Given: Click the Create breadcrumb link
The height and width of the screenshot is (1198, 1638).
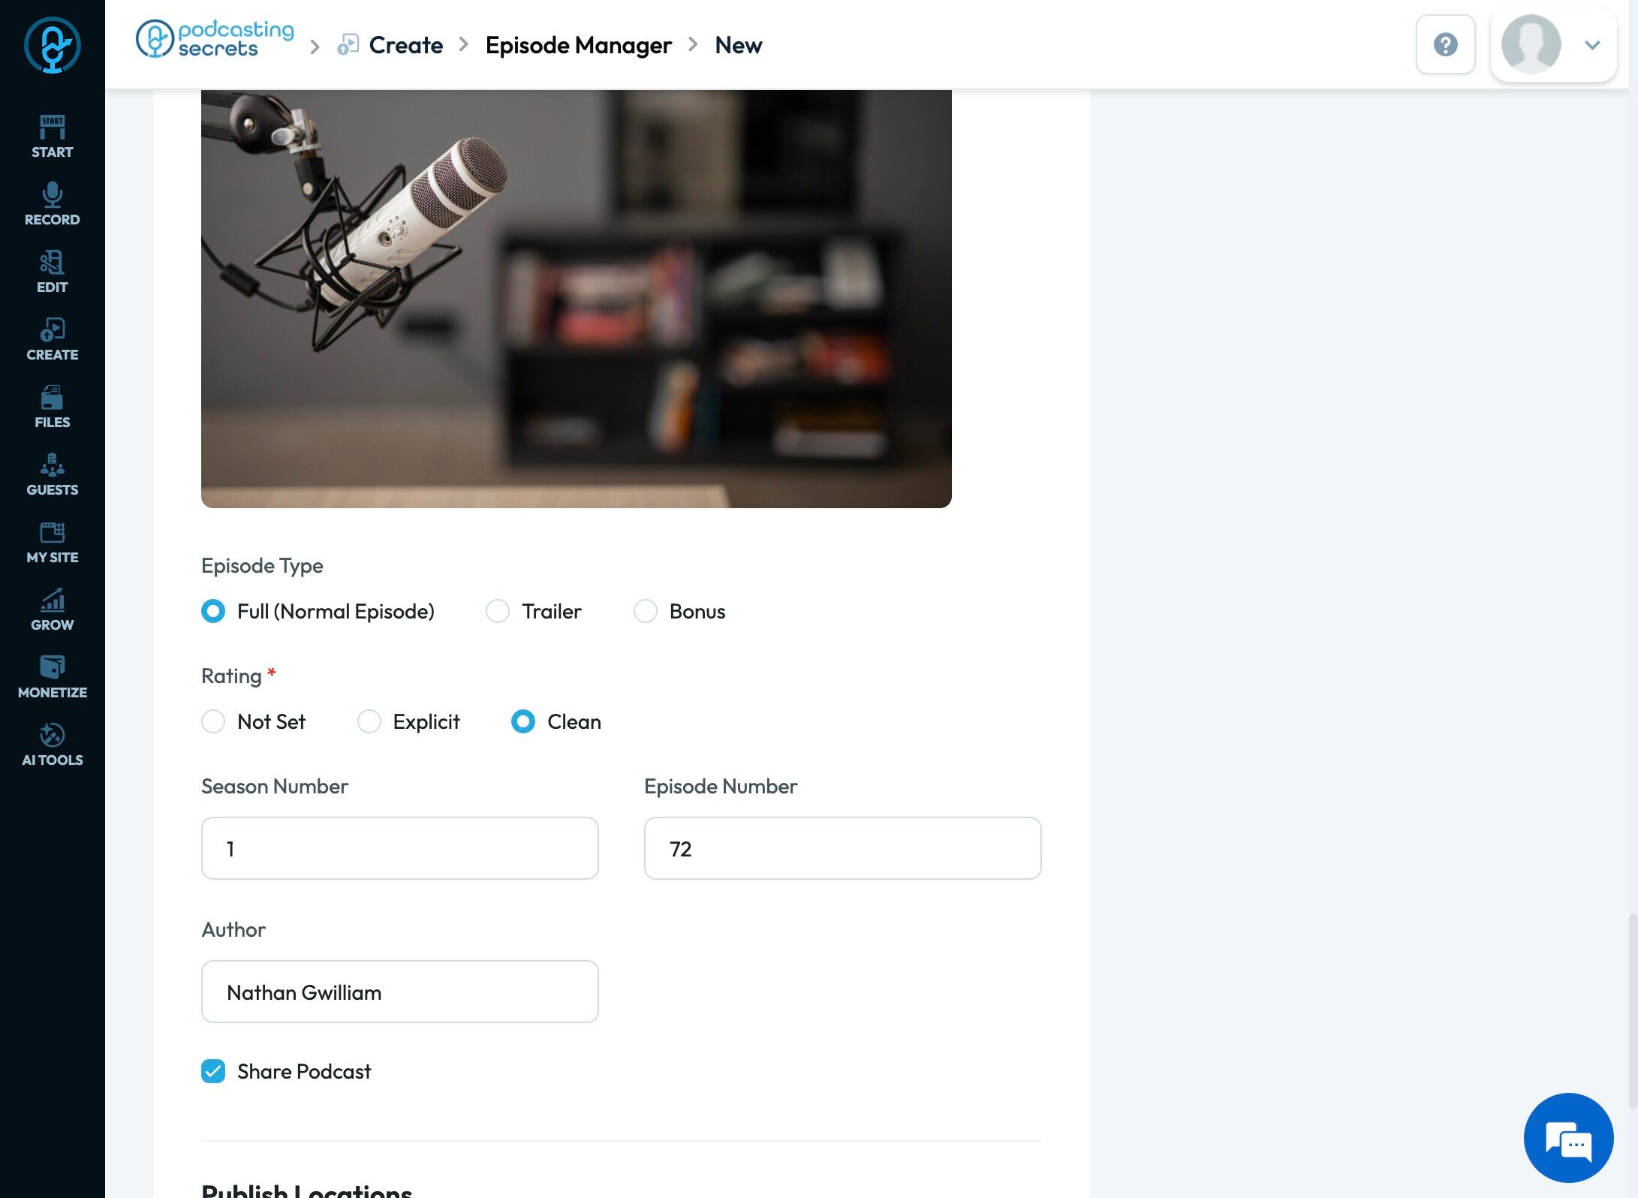Looking at the screenshot, I should (405, 45).
